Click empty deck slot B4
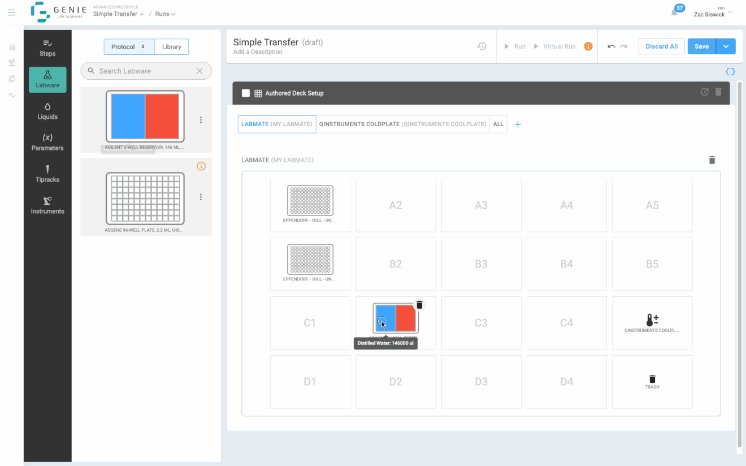The image size is (746, 466). pos(567,264)
